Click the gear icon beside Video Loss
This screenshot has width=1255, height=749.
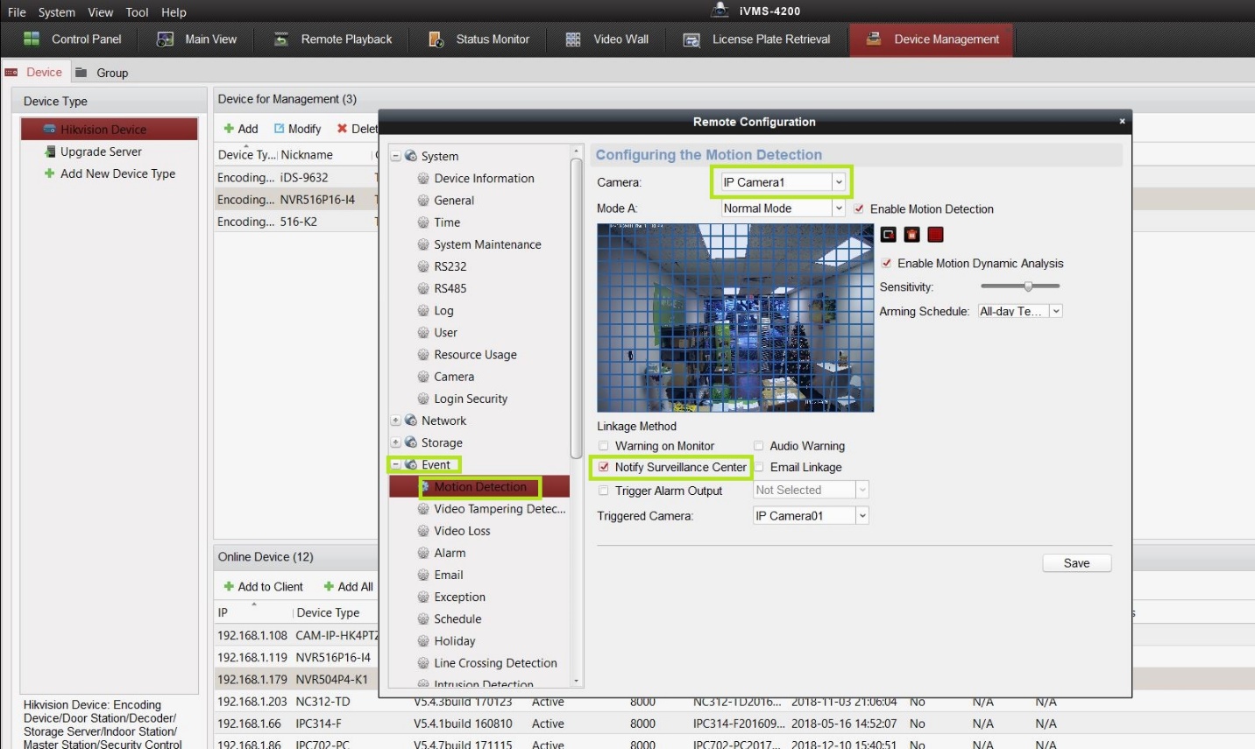[x=423, y=531]
